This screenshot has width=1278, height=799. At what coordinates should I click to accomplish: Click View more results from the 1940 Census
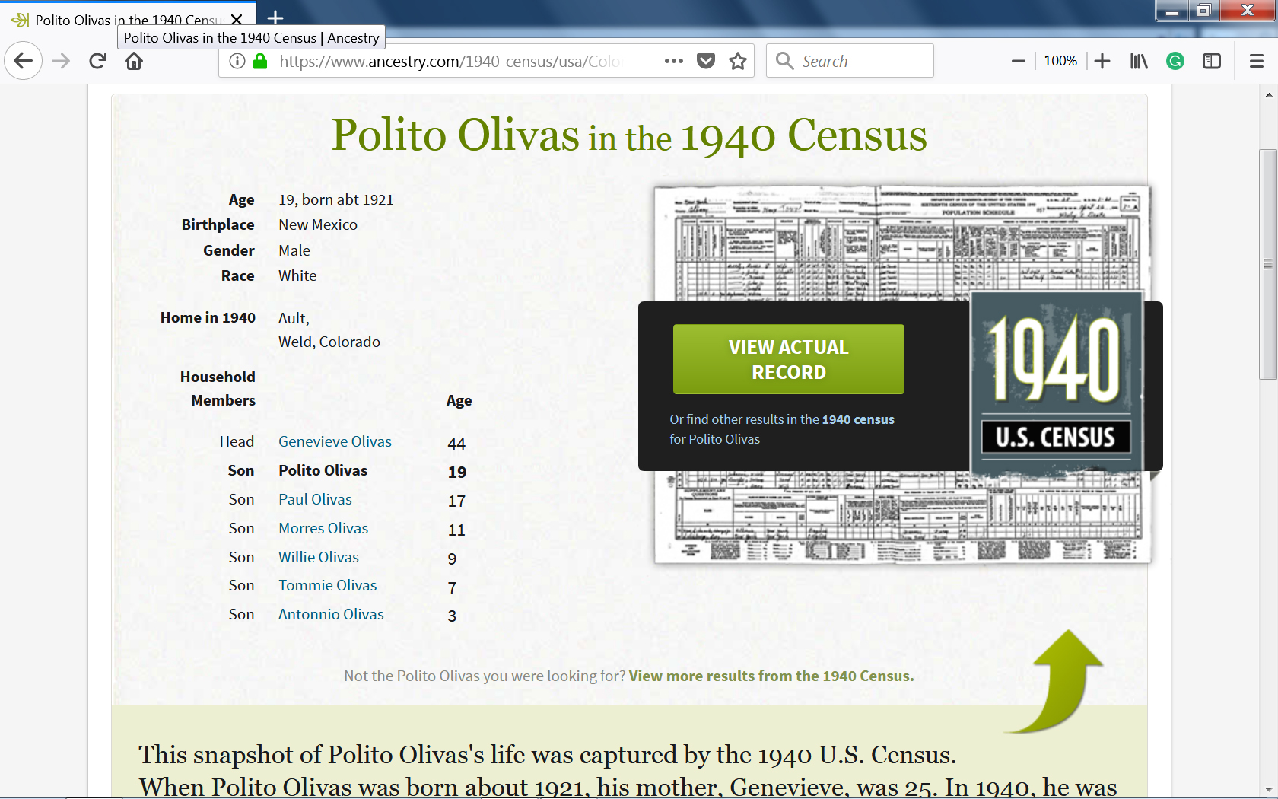[771, 676]
